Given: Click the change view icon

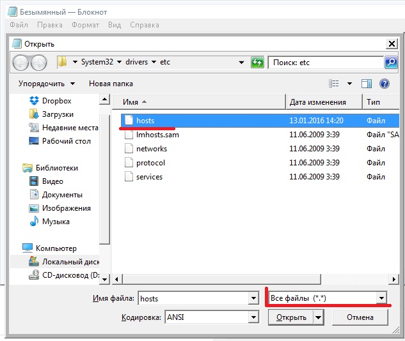Looking at the screenshot, I should tap(334, 84).
